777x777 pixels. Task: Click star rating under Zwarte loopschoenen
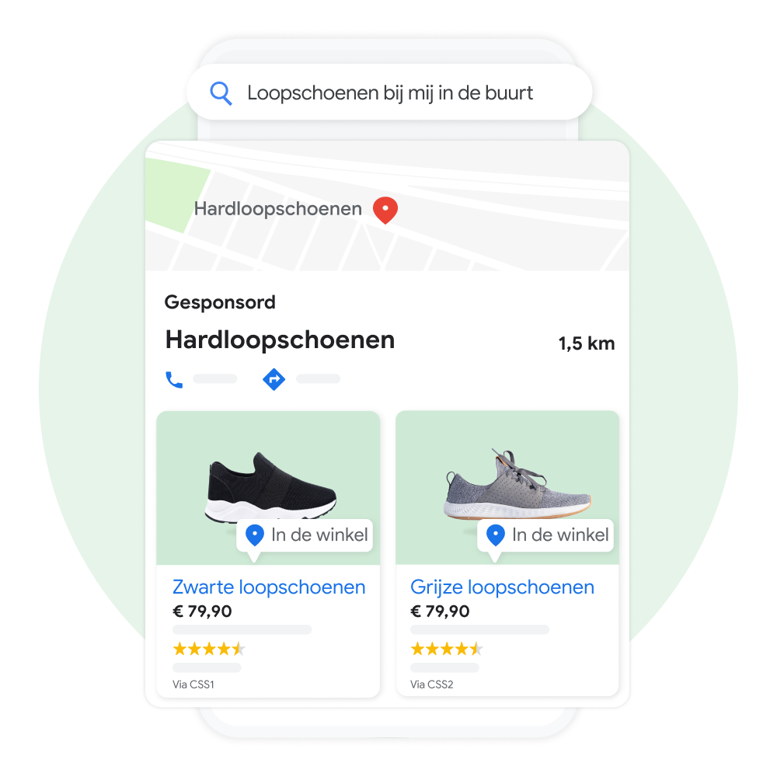click(208, 649)
